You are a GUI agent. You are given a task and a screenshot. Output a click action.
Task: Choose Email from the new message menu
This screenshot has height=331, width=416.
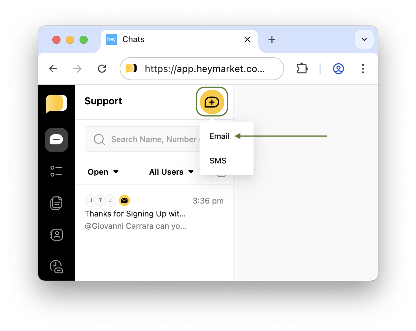pyautogui.click(x=220, y=136)
